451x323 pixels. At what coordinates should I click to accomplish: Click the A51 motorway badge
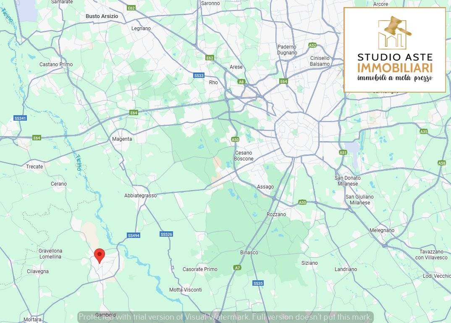click(x=343, y=152)
